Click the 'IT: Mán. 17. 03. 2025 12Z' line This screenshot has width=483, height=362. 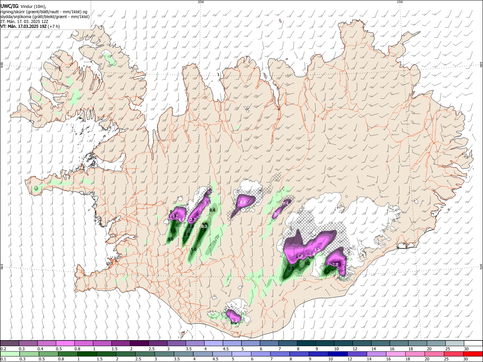click(24, 21)
